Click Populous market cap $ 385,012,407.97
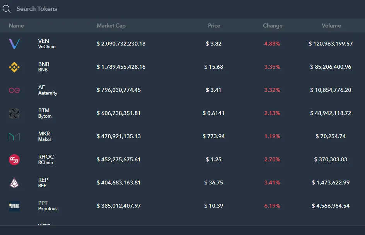This screenshot has height=235, width=365. pos(119,206)
